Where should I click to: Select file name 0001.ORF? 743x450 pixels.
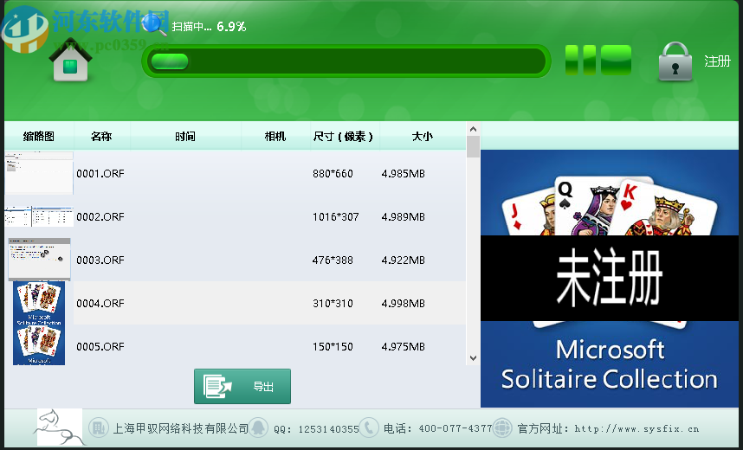coord(100,174)
